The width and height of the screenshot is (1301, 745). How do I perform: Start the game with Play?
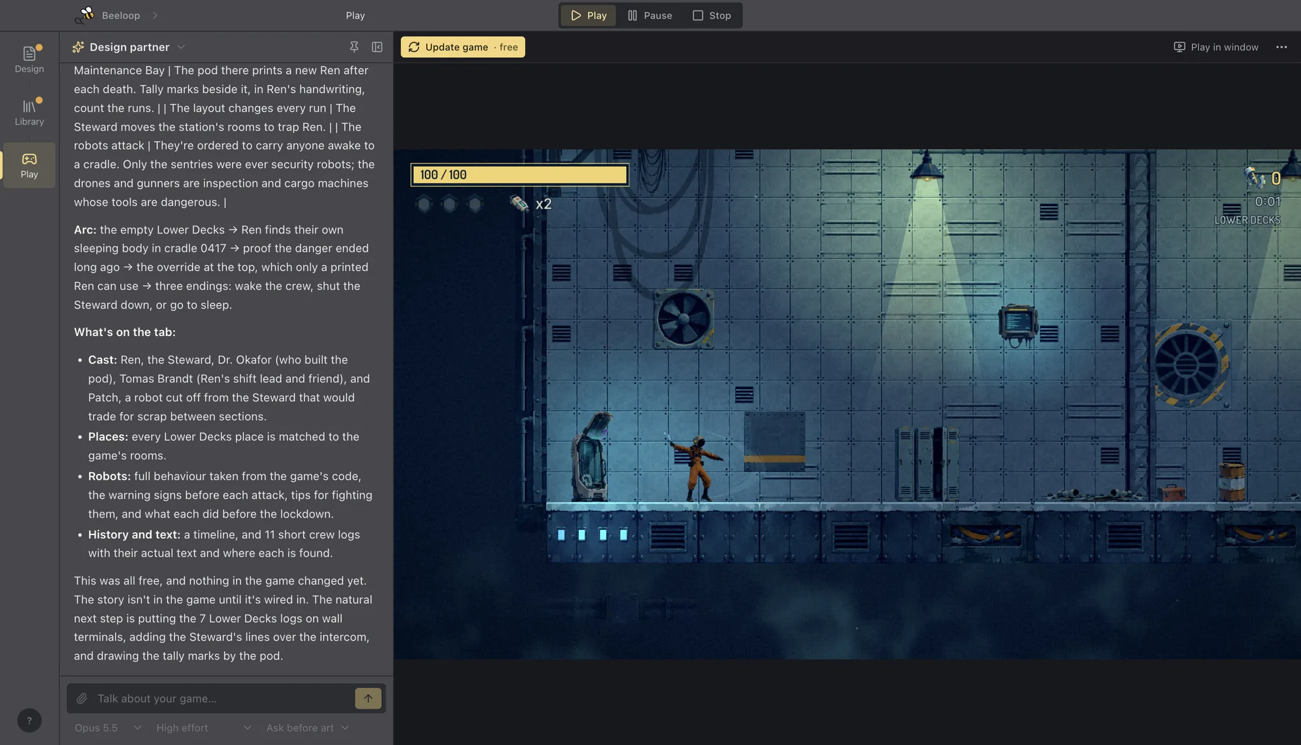(x=589, y=15)
